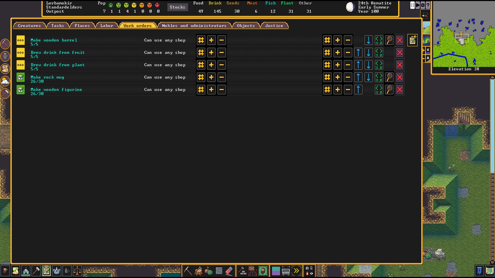495x278 pixels.
Task: Open the stockpiles grid icon
Action: click(276, 271)
